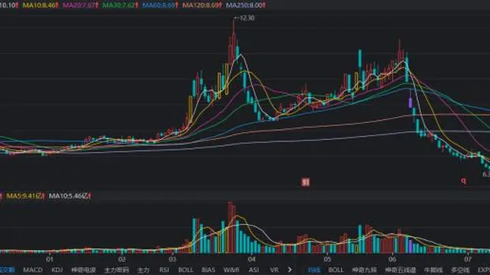Screen dimensions: 490x275
Task: Open the RSI indicator tab
Action: coord(164,270)
